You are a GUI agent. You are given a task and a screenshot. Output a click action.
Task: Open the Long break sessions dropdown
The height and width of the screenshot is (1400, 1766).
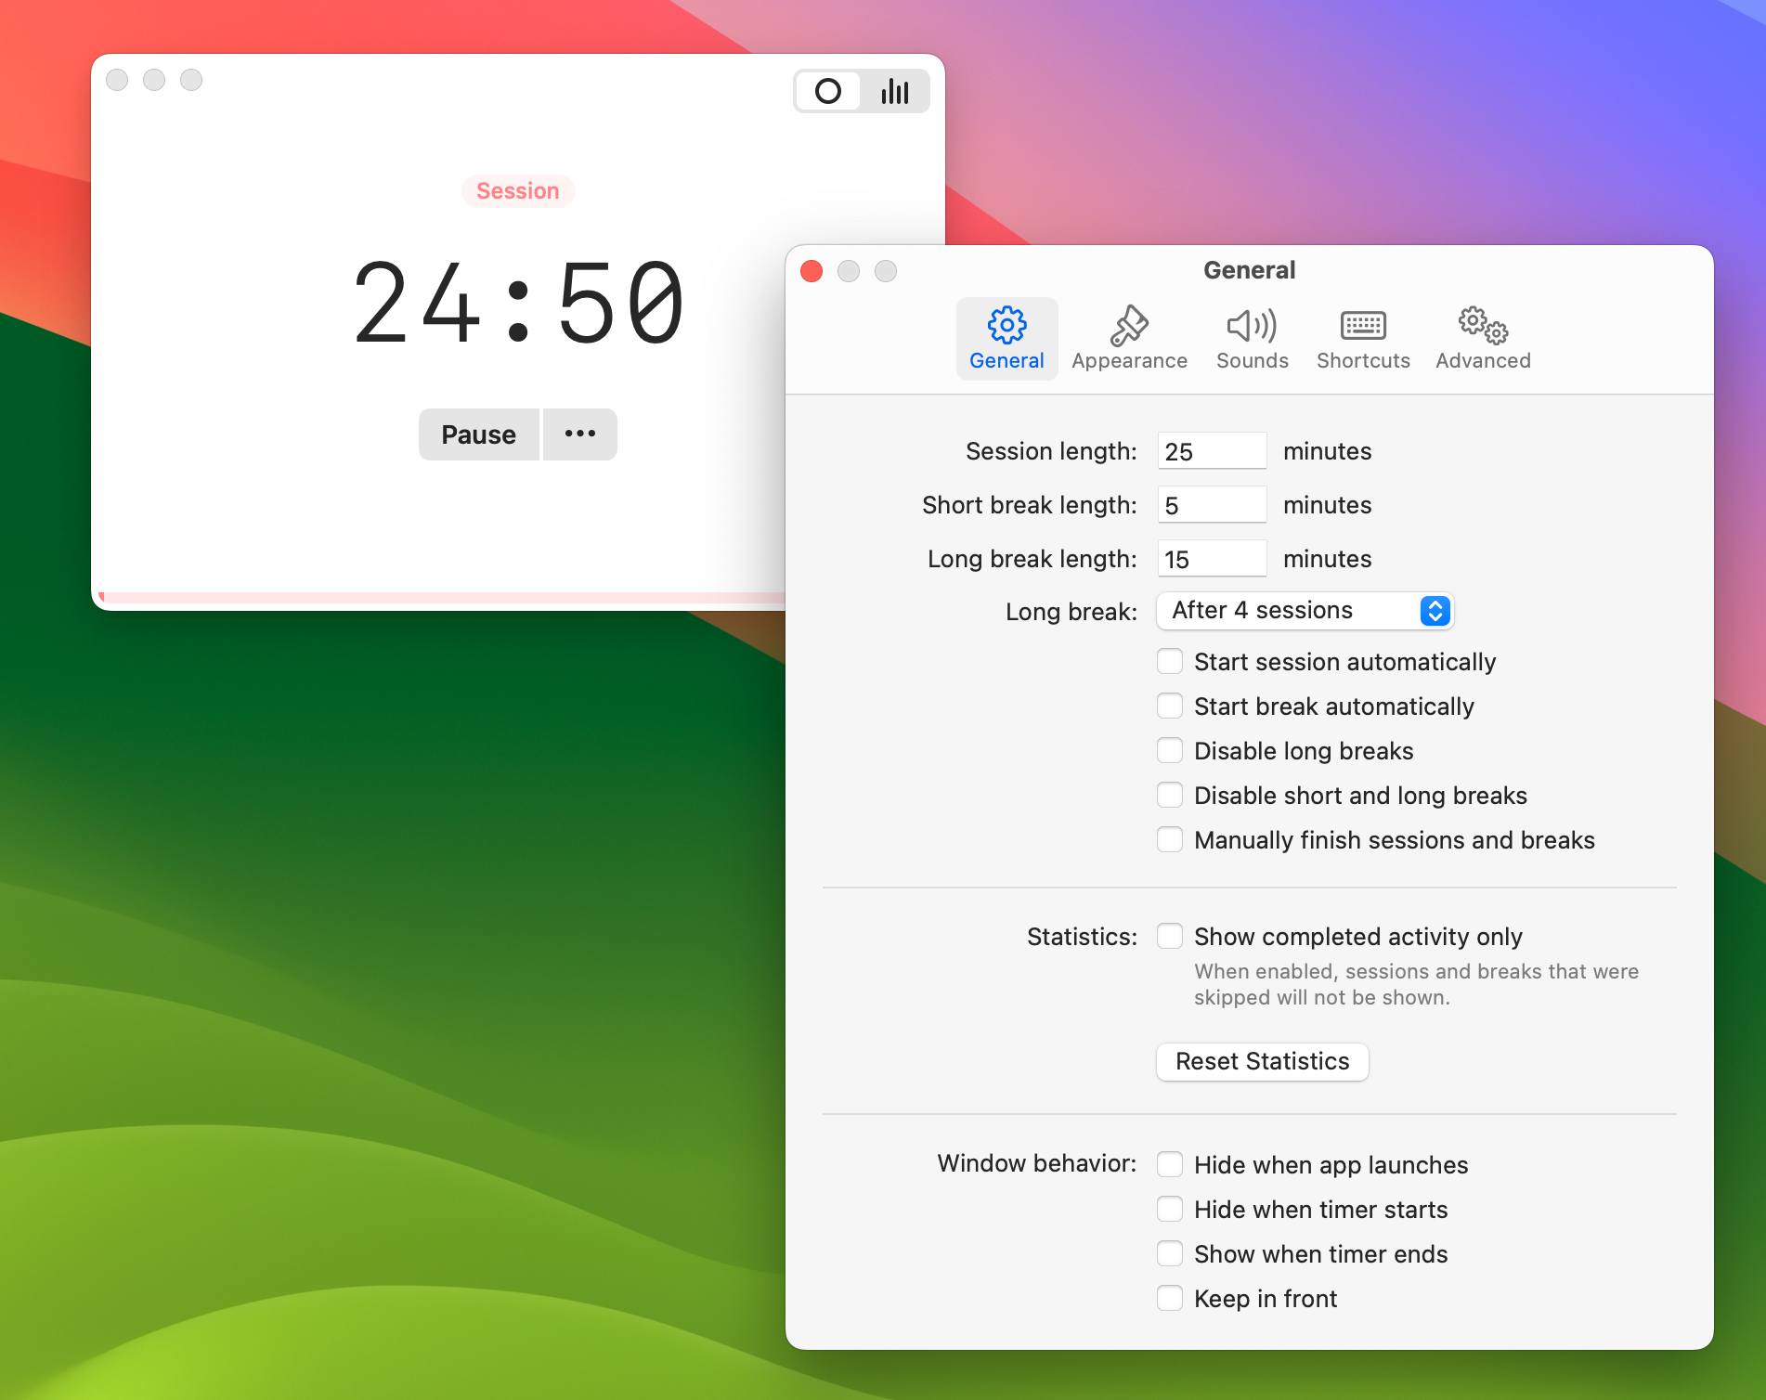pyautogui.click(x=1305, y=611)
